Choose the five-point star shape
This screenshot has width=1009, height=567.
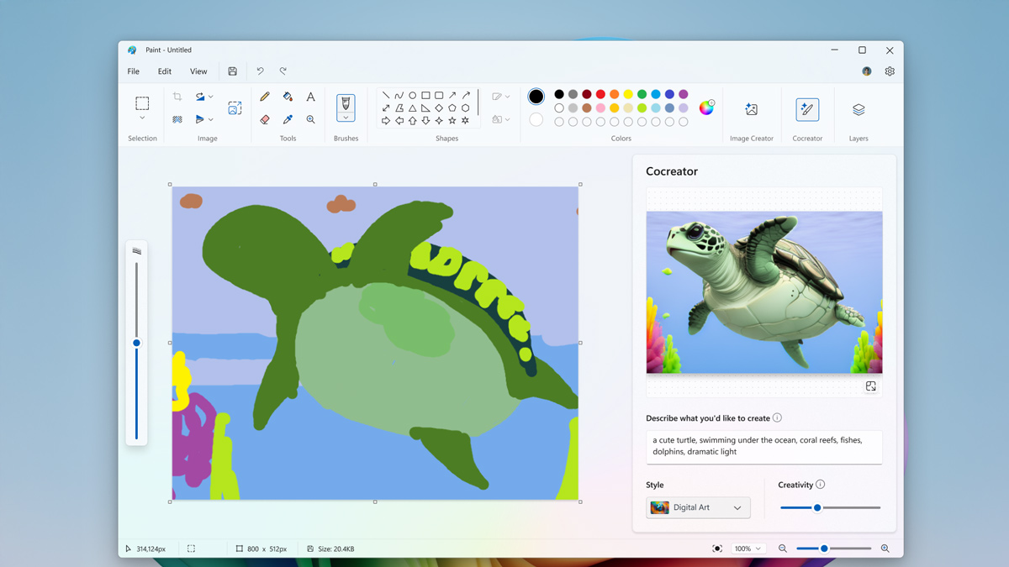(452, 121)
